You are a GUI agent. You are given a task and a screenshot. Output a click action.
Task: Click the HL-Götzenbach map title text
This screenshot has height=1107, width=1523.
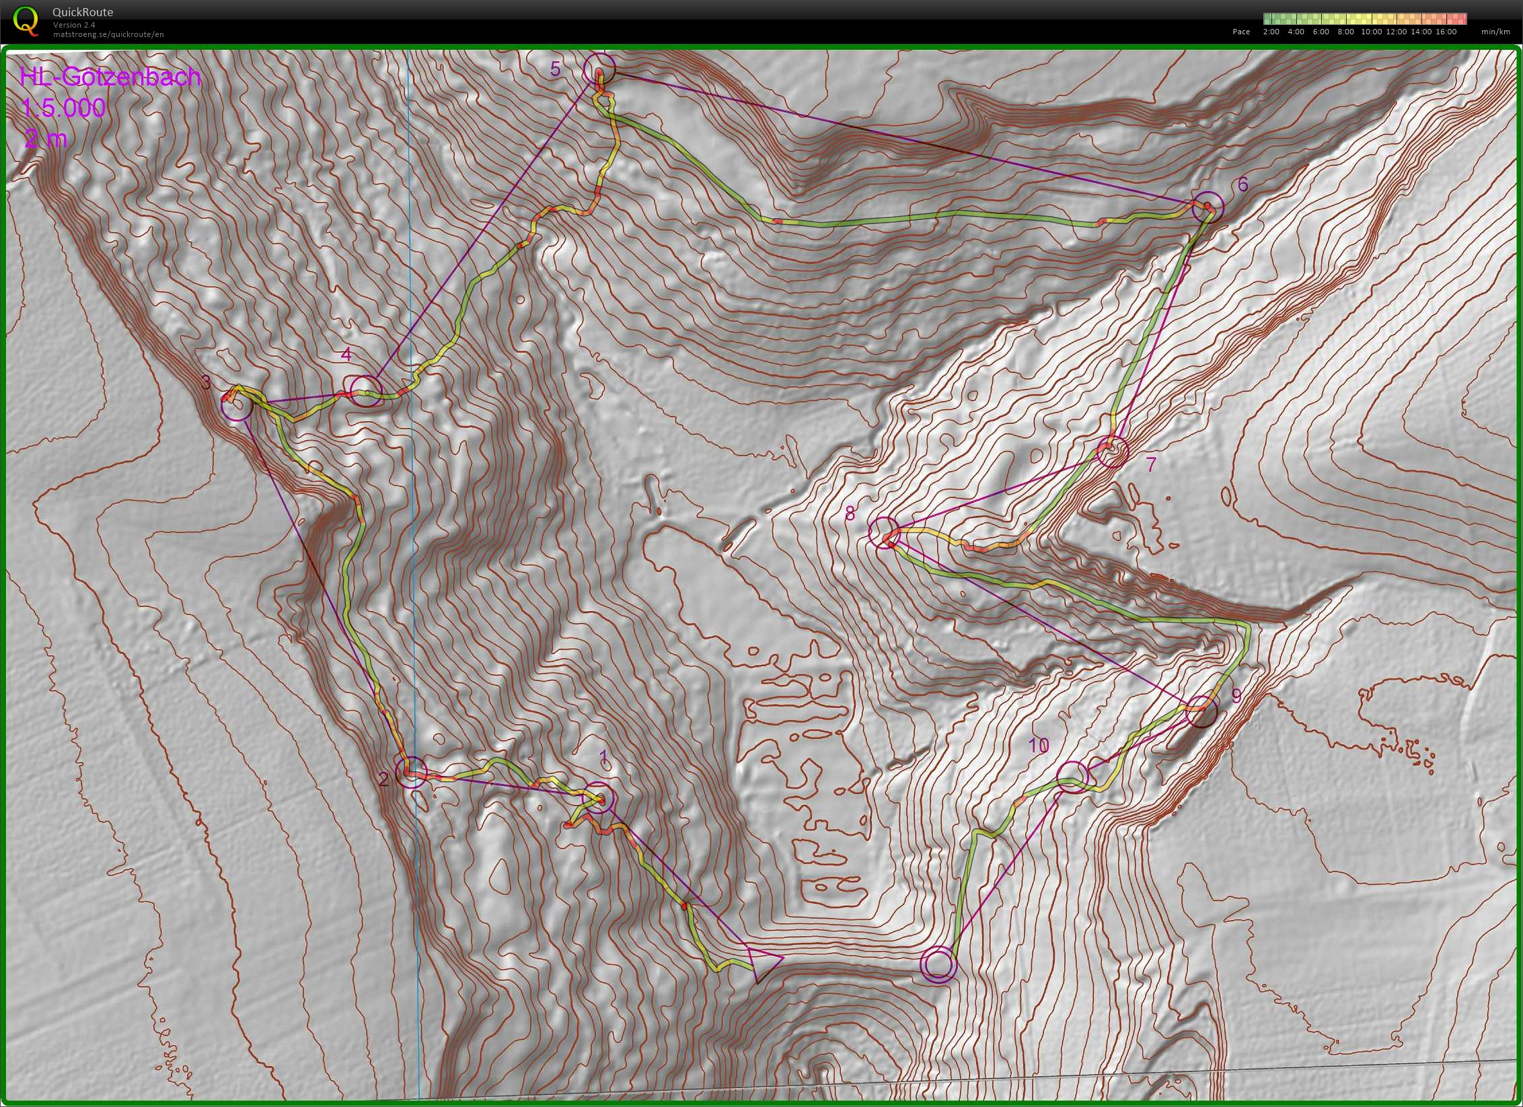tap(110, 77)
